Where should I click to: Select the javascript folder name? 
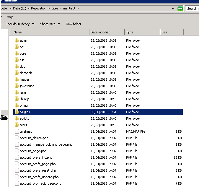click(x=27, y=86)
